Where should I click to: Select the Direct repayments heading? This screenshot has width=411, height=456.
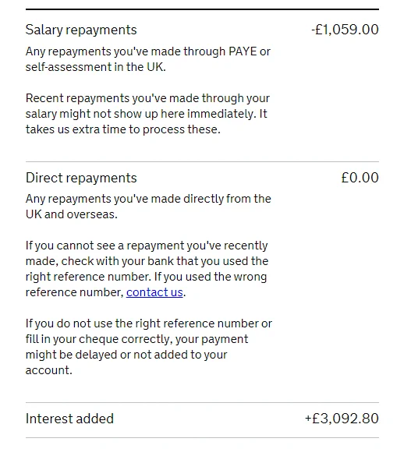81,178
